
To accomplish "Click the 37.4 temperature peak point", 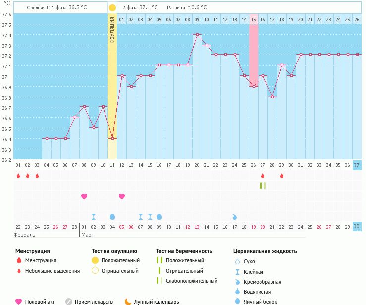I will (197, 35).
